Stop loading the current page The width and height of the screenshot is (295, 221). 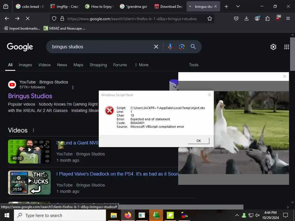click(28, 18)
